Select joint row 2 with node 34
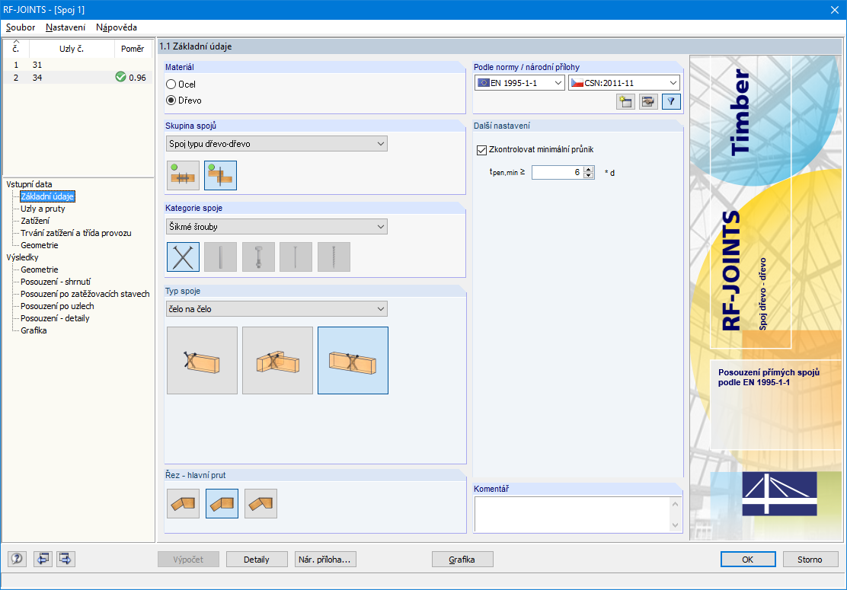 78,77
